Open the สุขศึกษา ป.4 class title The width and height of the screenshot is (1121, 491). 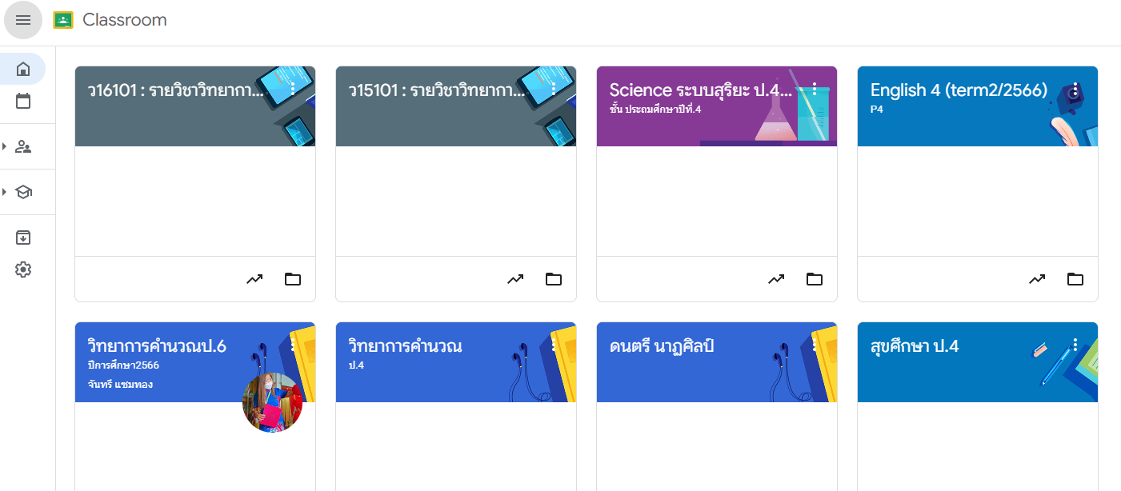(x=914, y=346)
